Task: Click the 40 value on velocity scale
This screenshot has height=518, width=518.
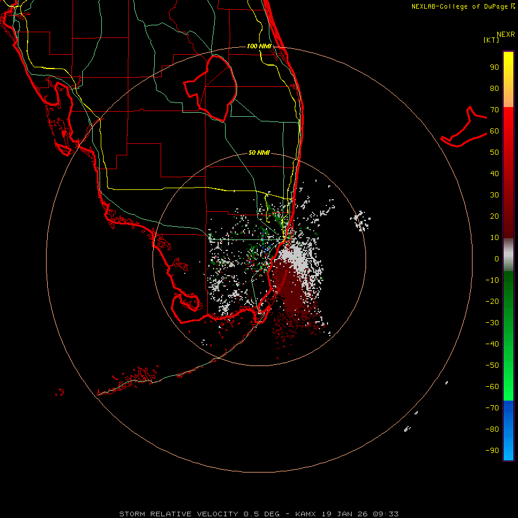Action: (494, 173)
